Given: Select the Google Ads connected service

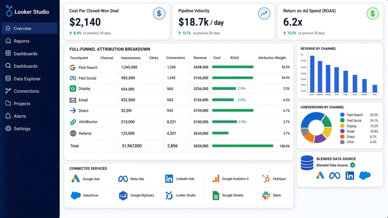Looking at the screenshot, I should tap(86, 179).
